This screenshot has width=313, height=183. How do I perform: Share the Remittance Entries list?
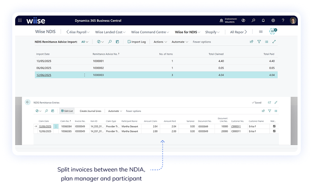click(x=263, y=111)
